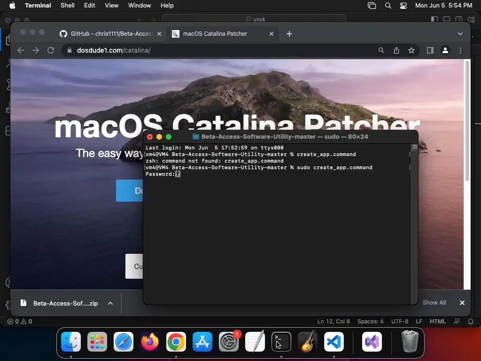Viewport: 481px width, 361px height.
Task: Launch Safari from the Dock
Action: [124, 342]
